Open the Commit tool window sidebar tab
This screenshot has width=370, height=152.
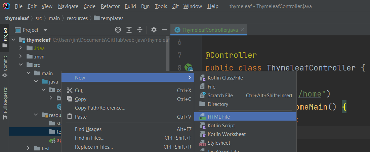click(x=5, y=66)
